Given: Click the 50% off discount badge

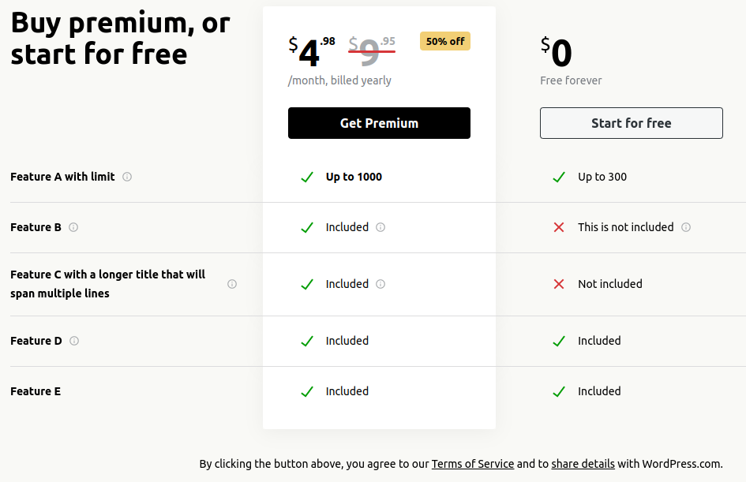Looking at the screenshot, I should (x=445, y=41).
